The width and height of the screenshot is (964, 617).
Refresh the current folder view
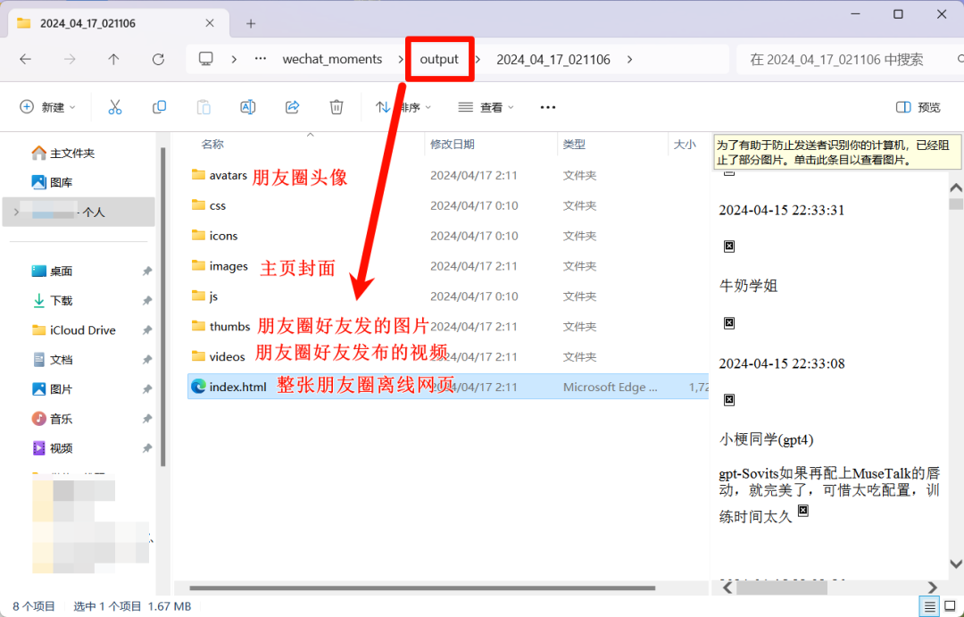pos(158,60)
